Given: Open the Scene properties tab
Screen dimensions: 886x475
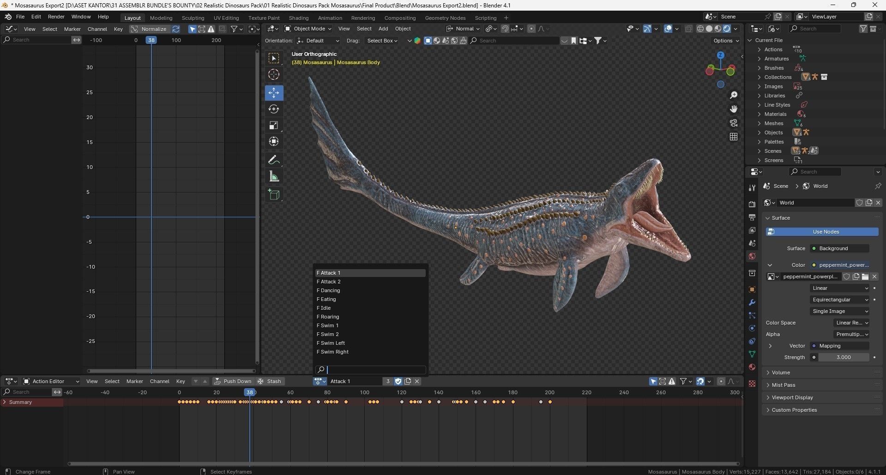Looking at the screenshot, I should coord(752,243).
